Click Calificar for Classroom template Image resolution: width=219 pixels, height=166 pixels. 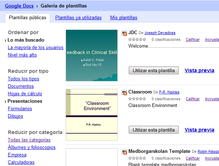point(193,99)
